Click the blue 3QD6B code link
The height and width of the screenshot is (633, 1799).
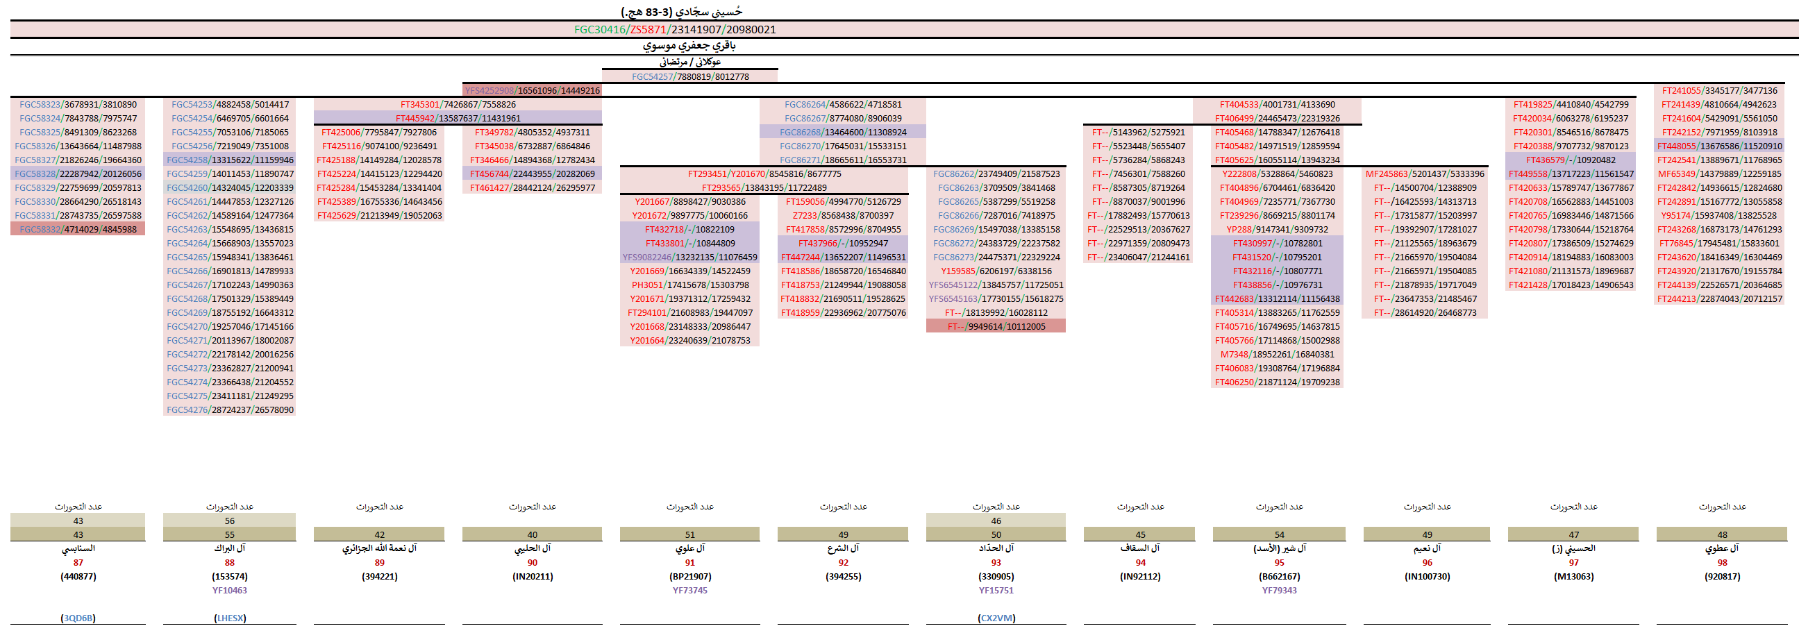(78, 618)
